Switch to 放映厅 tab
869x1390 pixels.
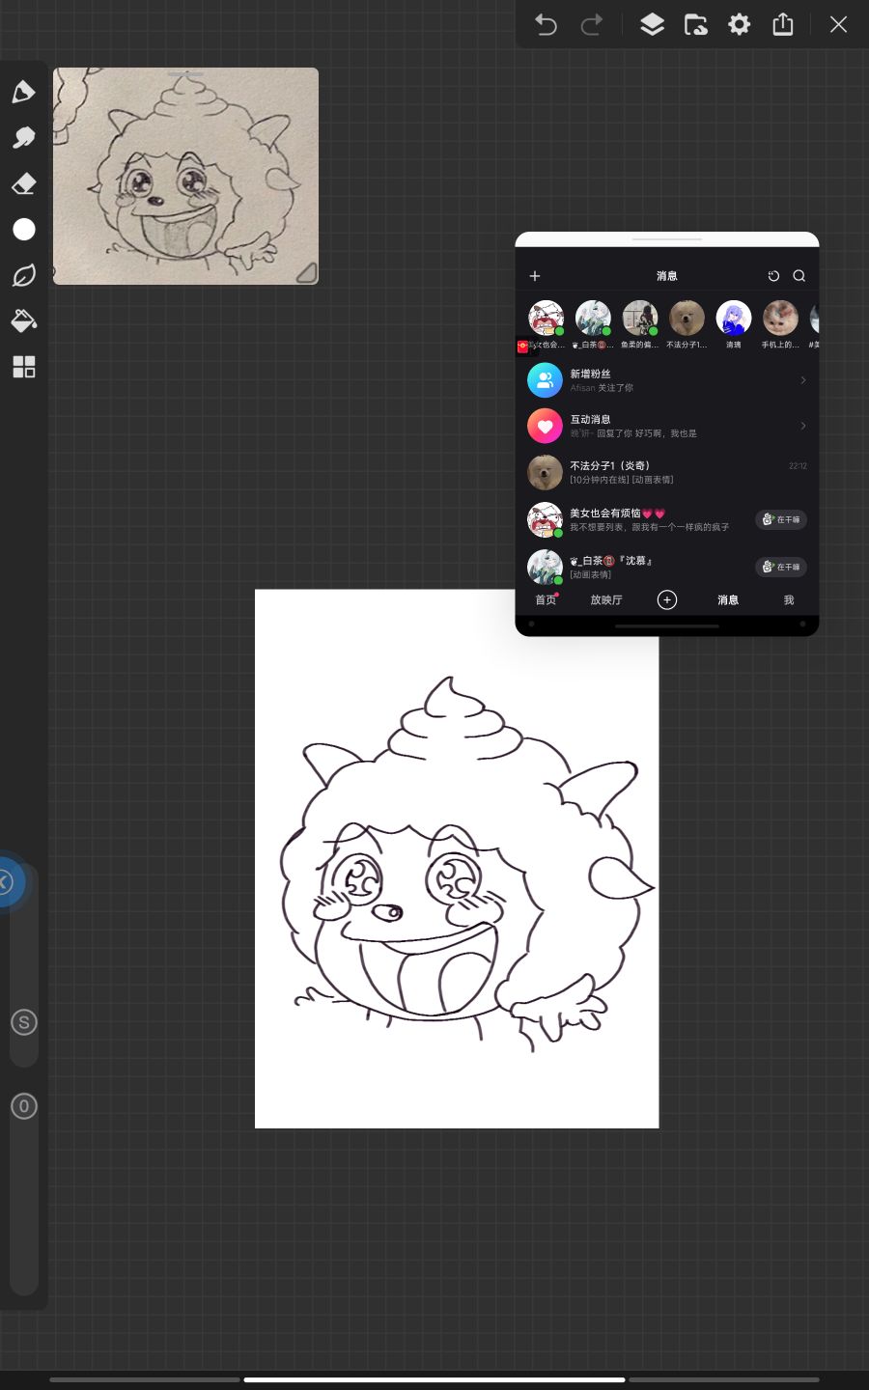coord(606,600)
